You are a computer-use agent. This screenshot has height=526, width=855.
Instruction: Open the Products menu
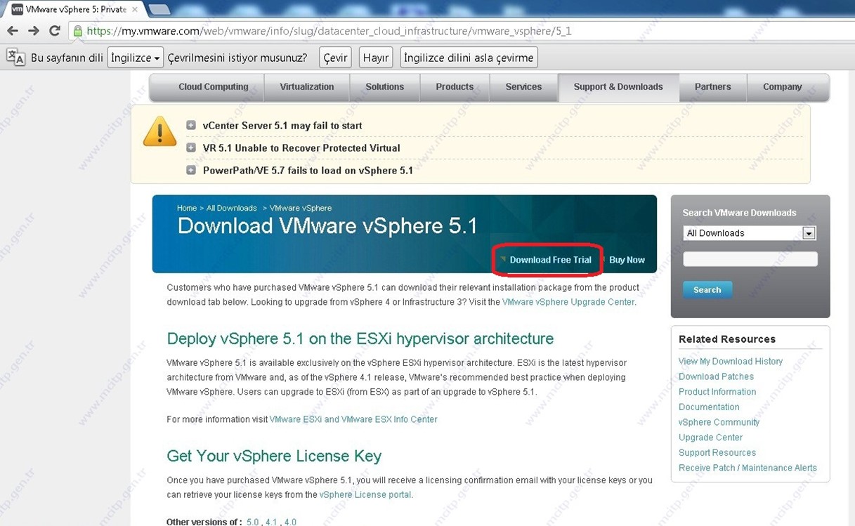[455, 87]
